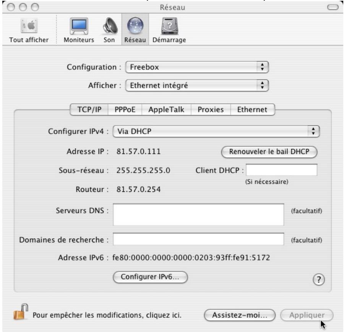
Task: Switch to the AppleTalk tab
Action: [166, 110]
